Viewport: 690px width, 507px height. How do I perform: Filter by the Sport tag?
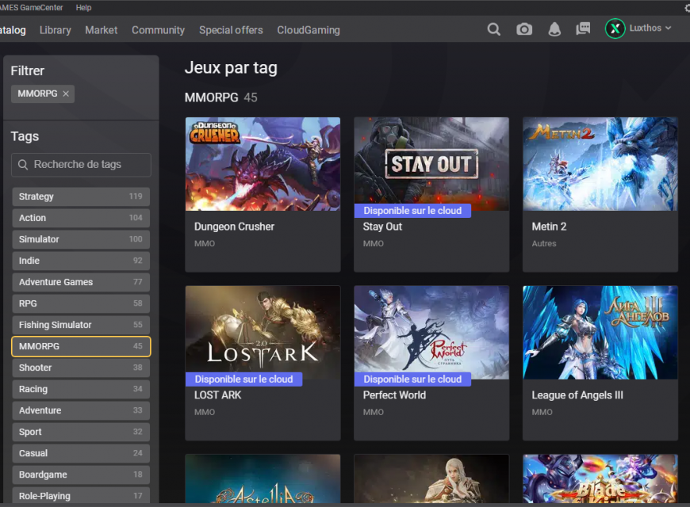pos(81,432)
